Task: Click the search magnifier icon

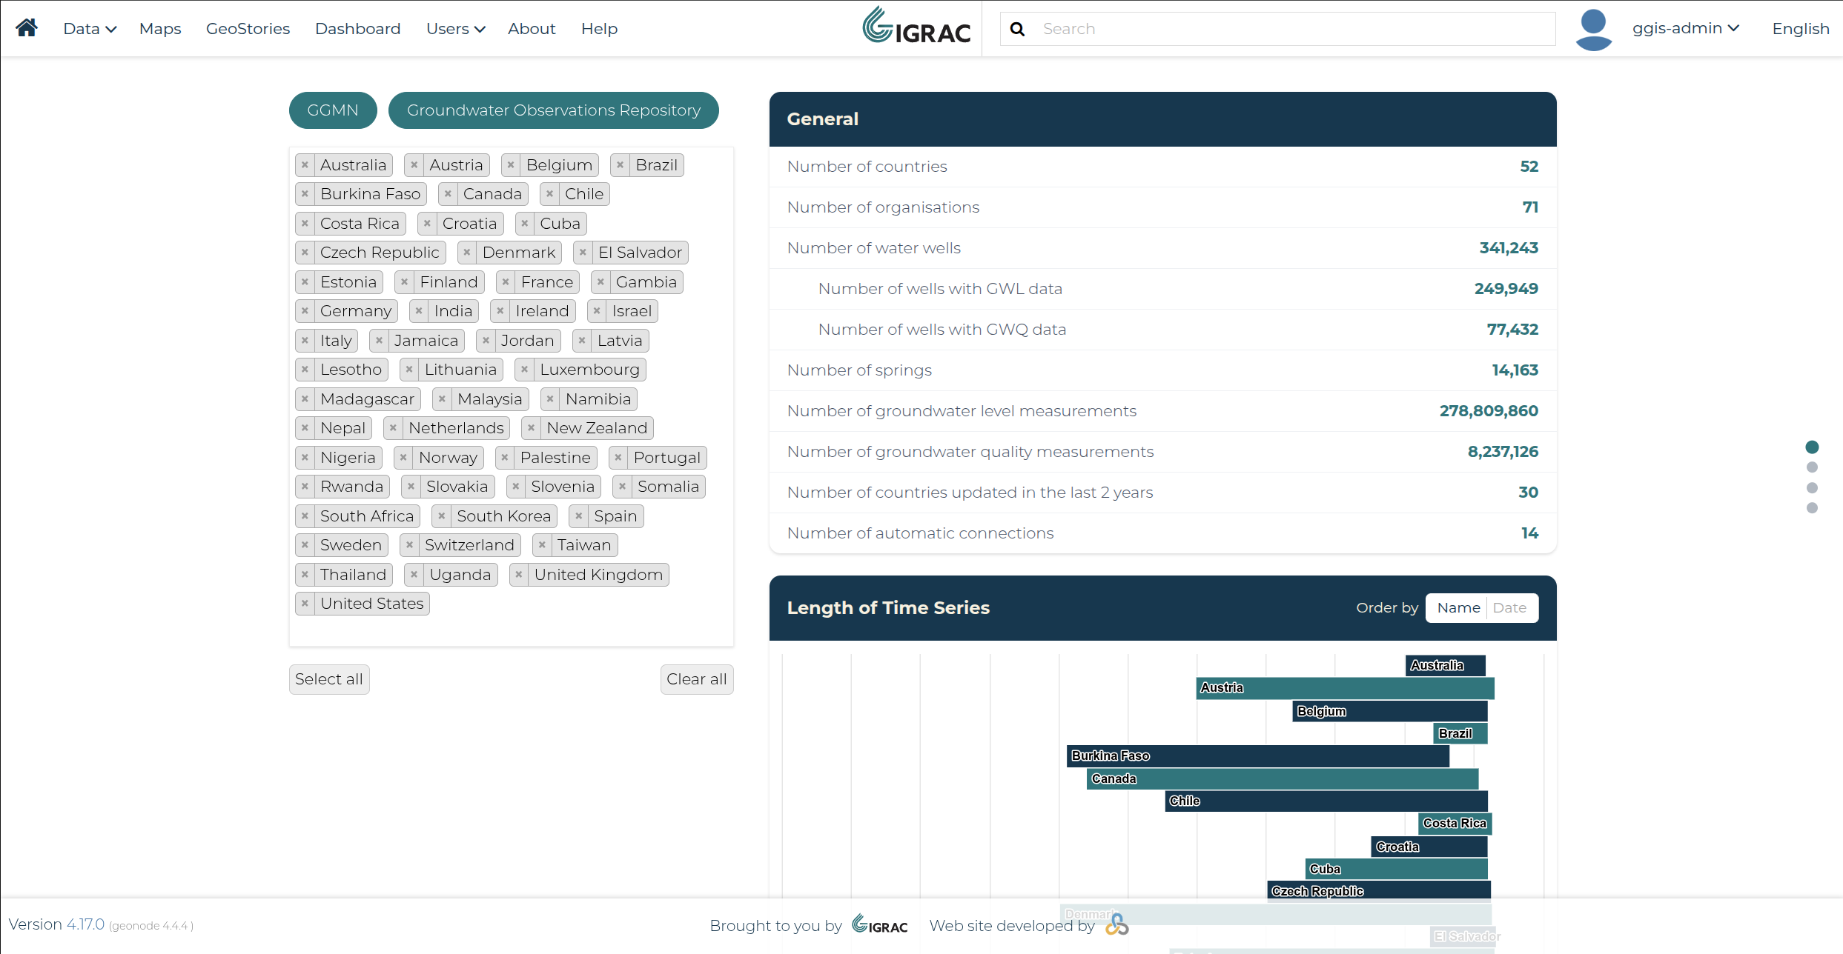Action: click(x=1017, y=29)
